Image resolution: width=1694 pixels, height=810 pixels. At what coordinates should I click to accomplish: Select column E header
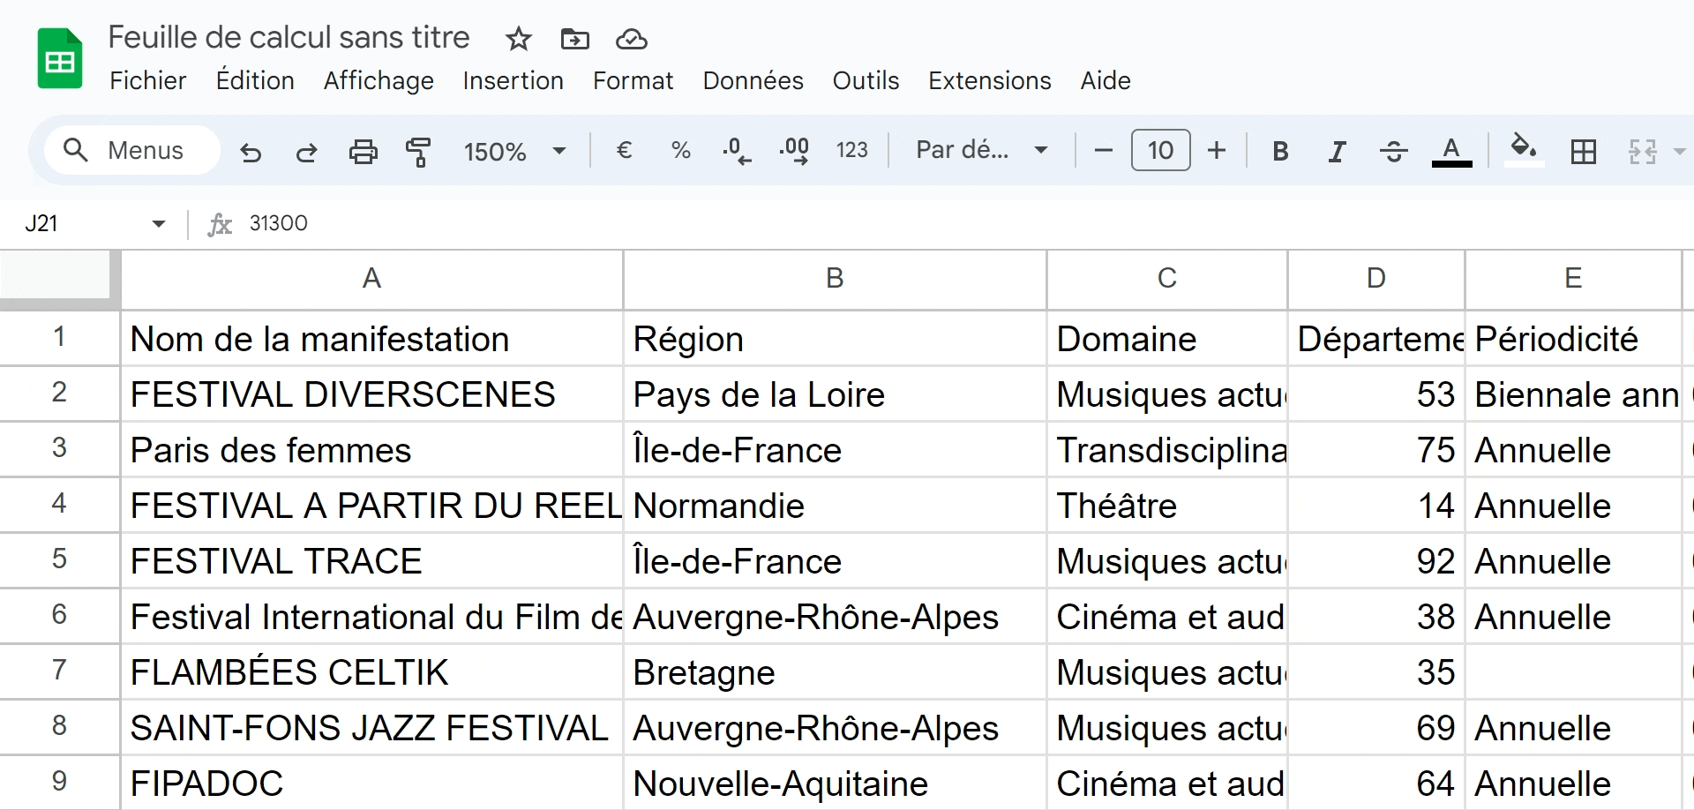(x=1573, y=279)
